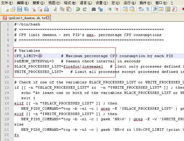Open Find with the binoculars icon
Screen dimensions: 184x141
click(x=93, y=9)
